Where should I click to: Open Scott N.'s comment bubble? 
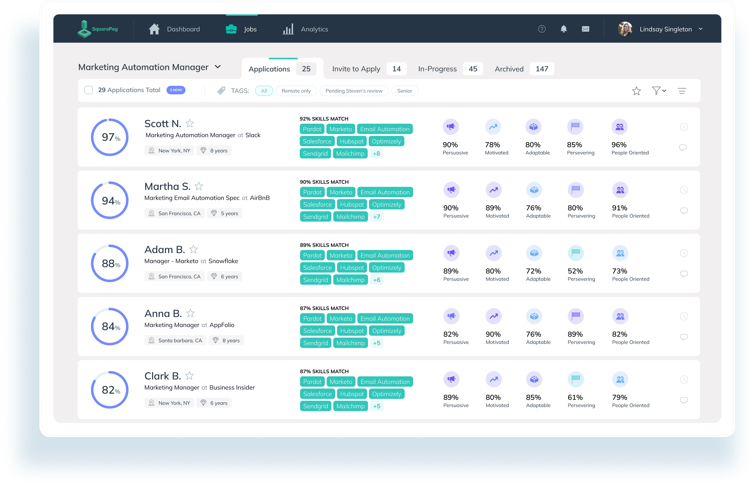pyautogui.click(x=683, y=148)
